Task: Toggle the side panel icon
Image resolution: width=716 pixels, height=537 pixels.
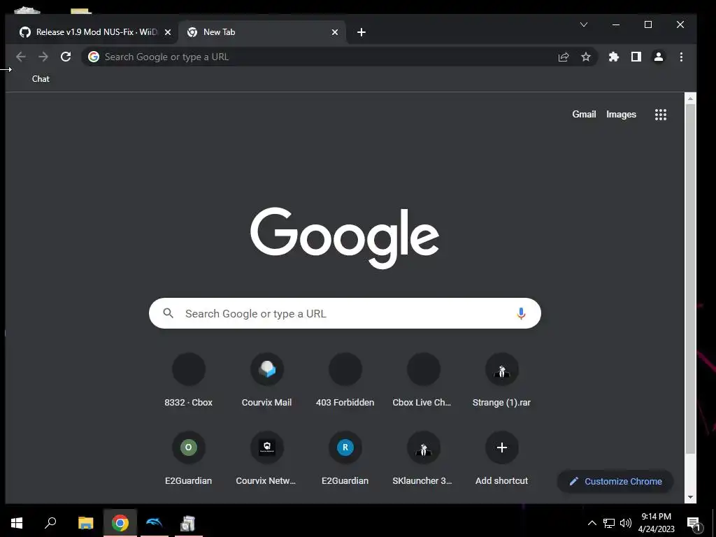Action: 636,57
